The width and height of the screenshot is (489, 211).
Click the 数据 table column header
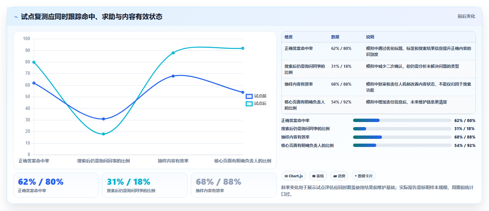[335, 37]
